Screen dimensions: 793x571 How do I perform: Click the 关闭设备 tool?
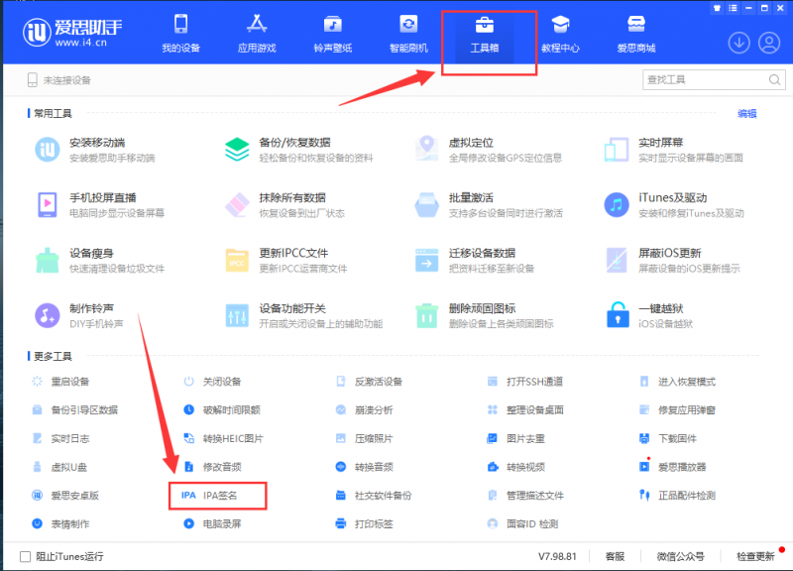[212, 382]
